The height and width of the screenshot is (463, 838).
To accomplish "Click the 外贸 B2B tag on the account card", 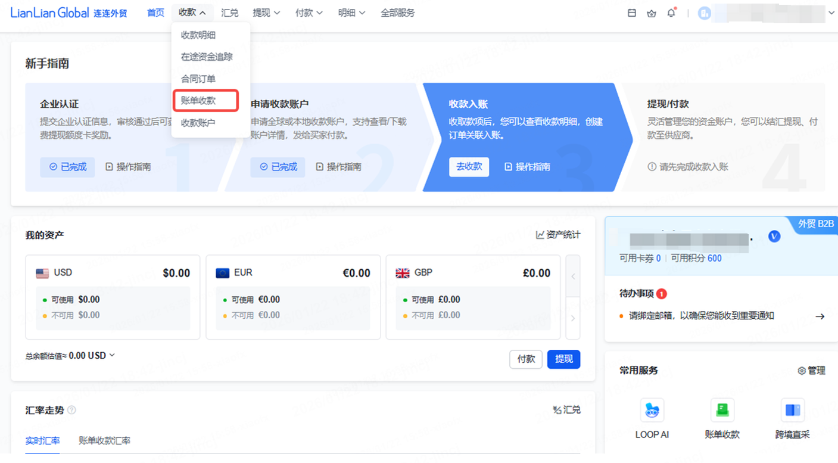I will click(x=815, y=224).
